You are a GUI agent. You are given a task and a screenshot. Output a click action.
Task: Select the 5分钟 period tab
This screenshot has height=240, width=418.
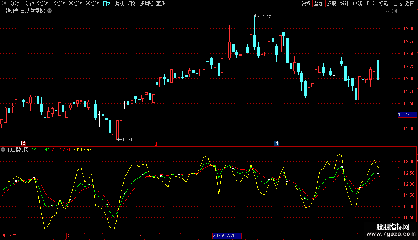[43, 3]
